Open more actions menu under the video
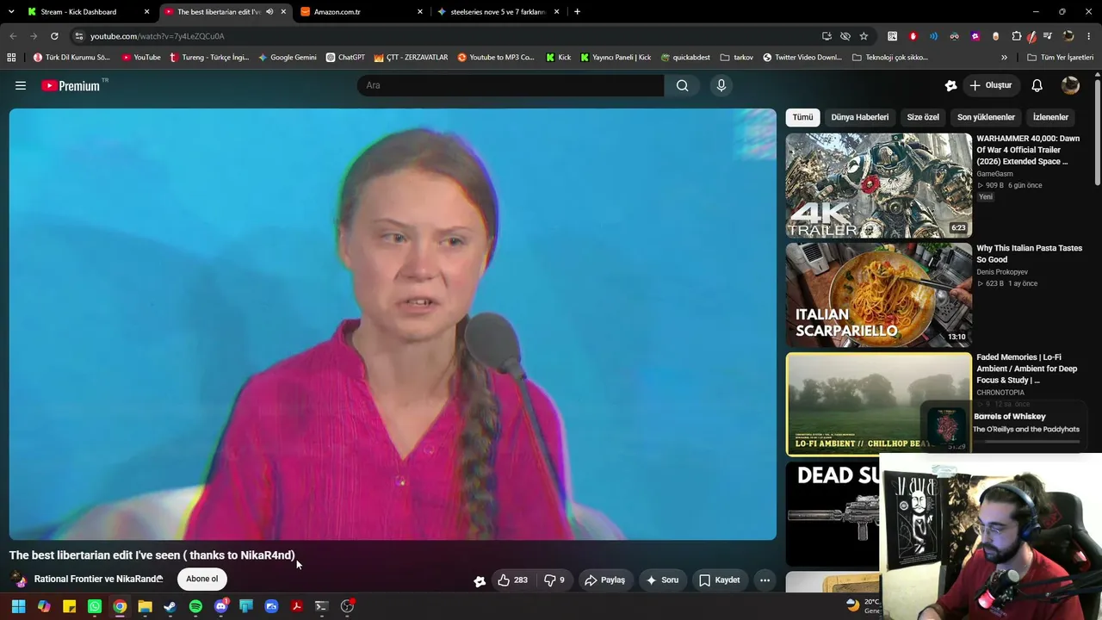This screenshot has height=620, width=1102. point(765,580)
